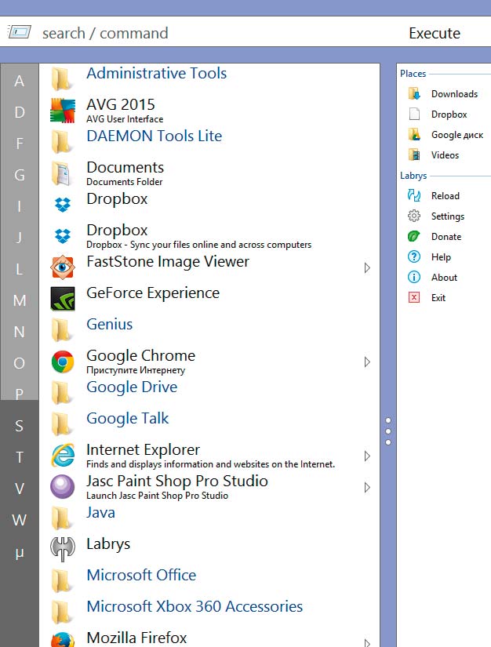Jump to letter I in the index
Screen dimensions: 491x647
point(20,206)
